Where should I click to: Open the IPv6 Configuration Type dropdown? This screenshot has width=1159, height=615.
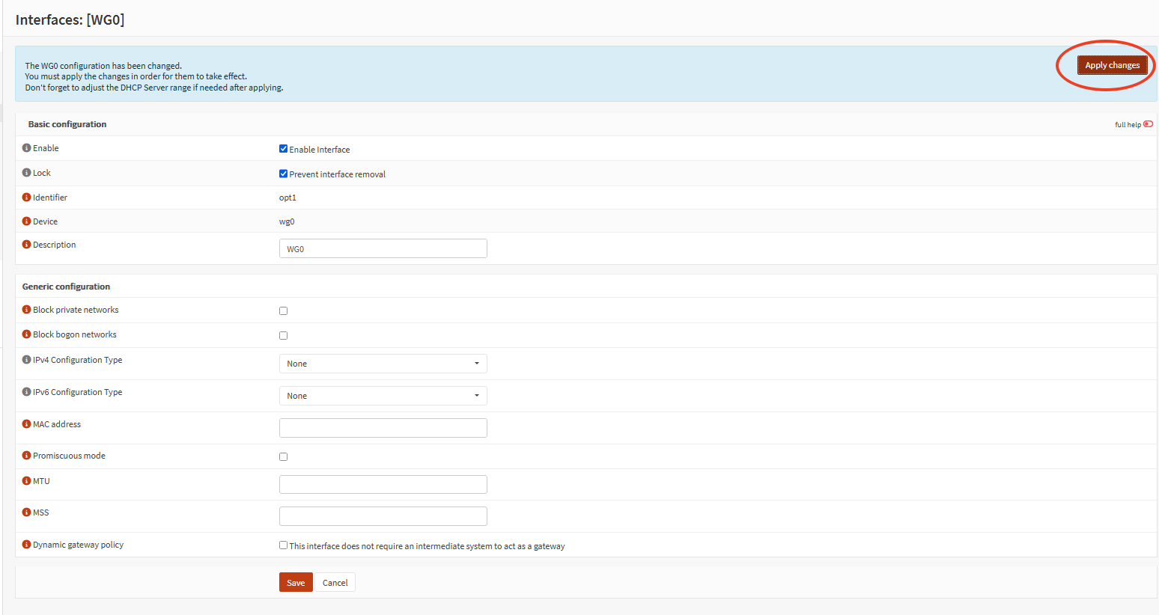383,396
